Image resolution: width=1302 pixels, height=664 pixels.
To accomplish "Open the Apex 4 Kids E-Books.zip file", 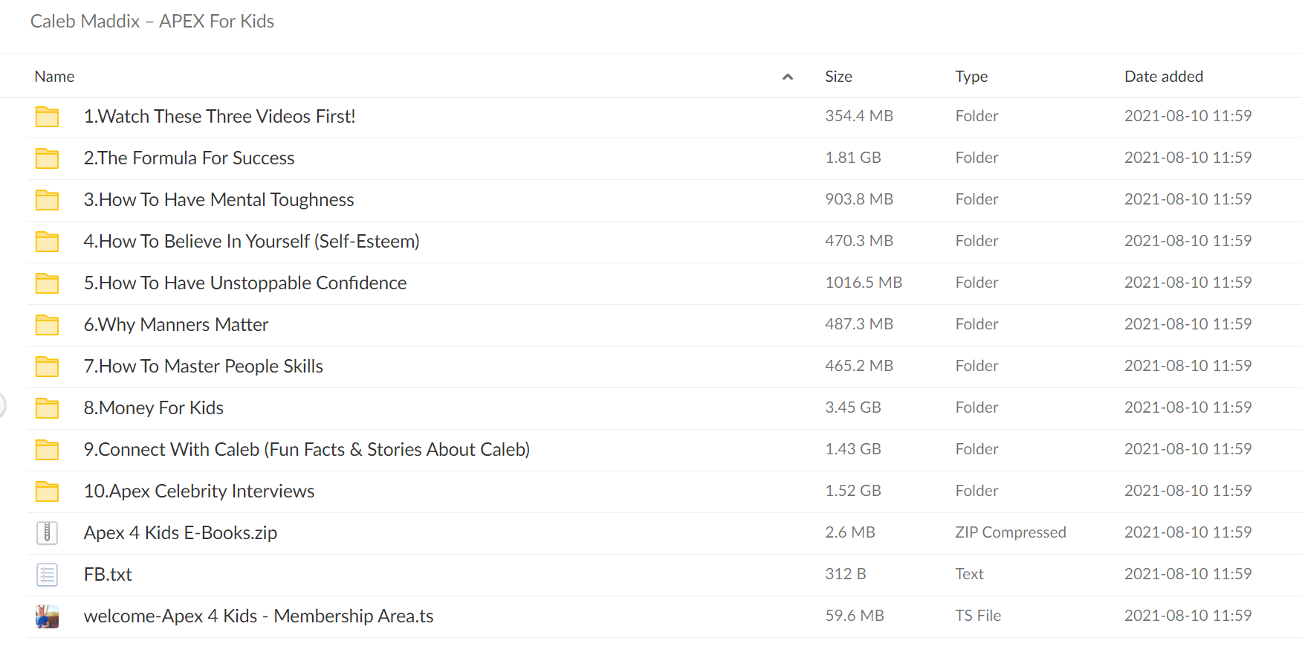I will (x=180, y=533).
